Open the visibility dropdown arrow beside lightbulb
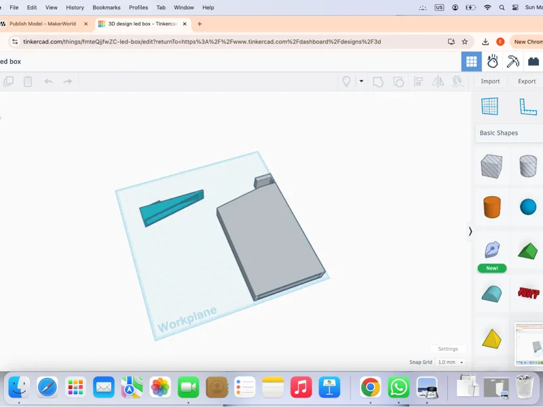 361,81
